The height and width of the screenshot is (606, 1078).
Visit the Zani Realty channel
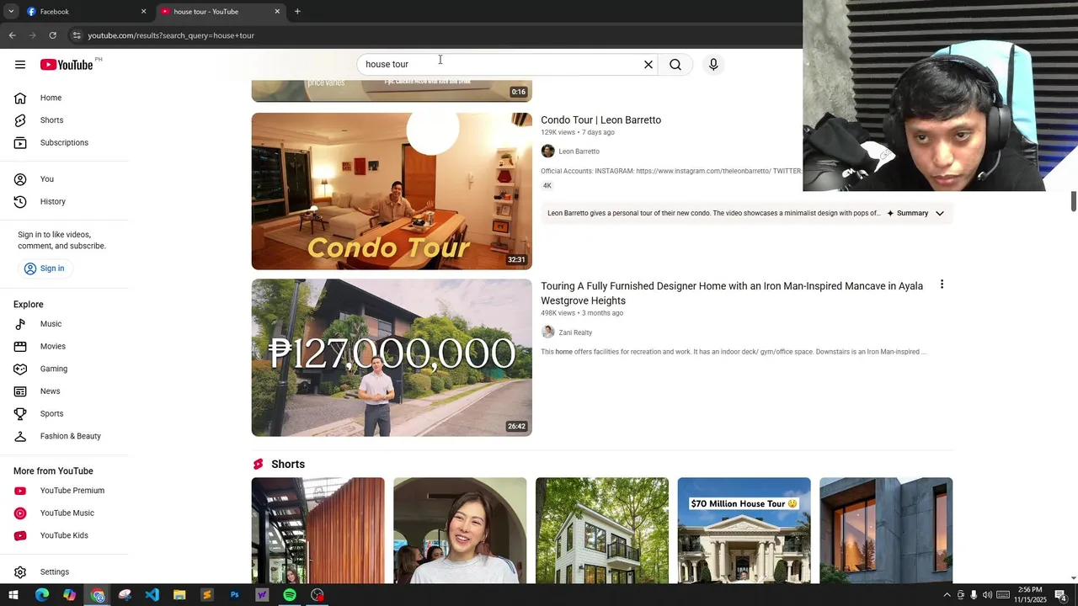point(575,332)
